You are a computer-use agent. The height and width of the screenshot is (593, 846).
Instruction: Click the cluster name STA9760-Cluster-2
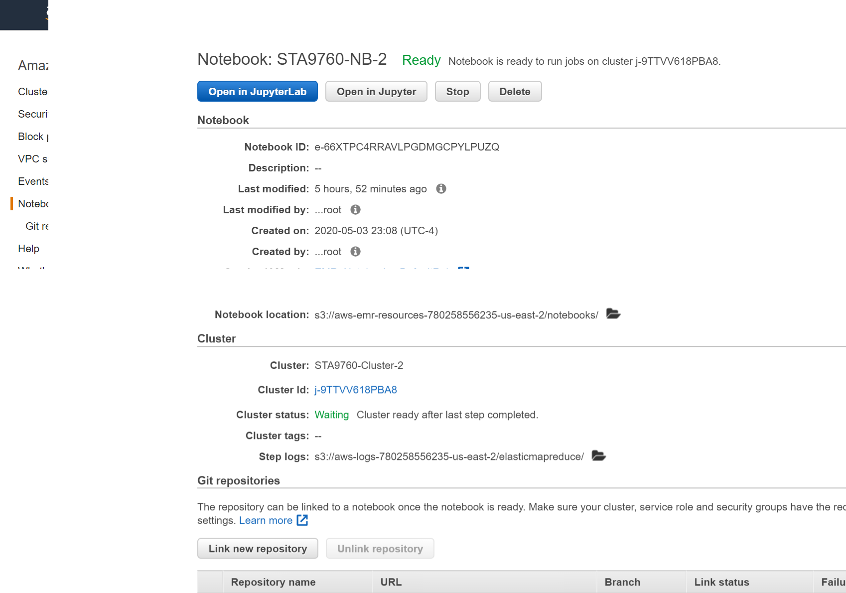pyautogui.click(x=359, y=365)
